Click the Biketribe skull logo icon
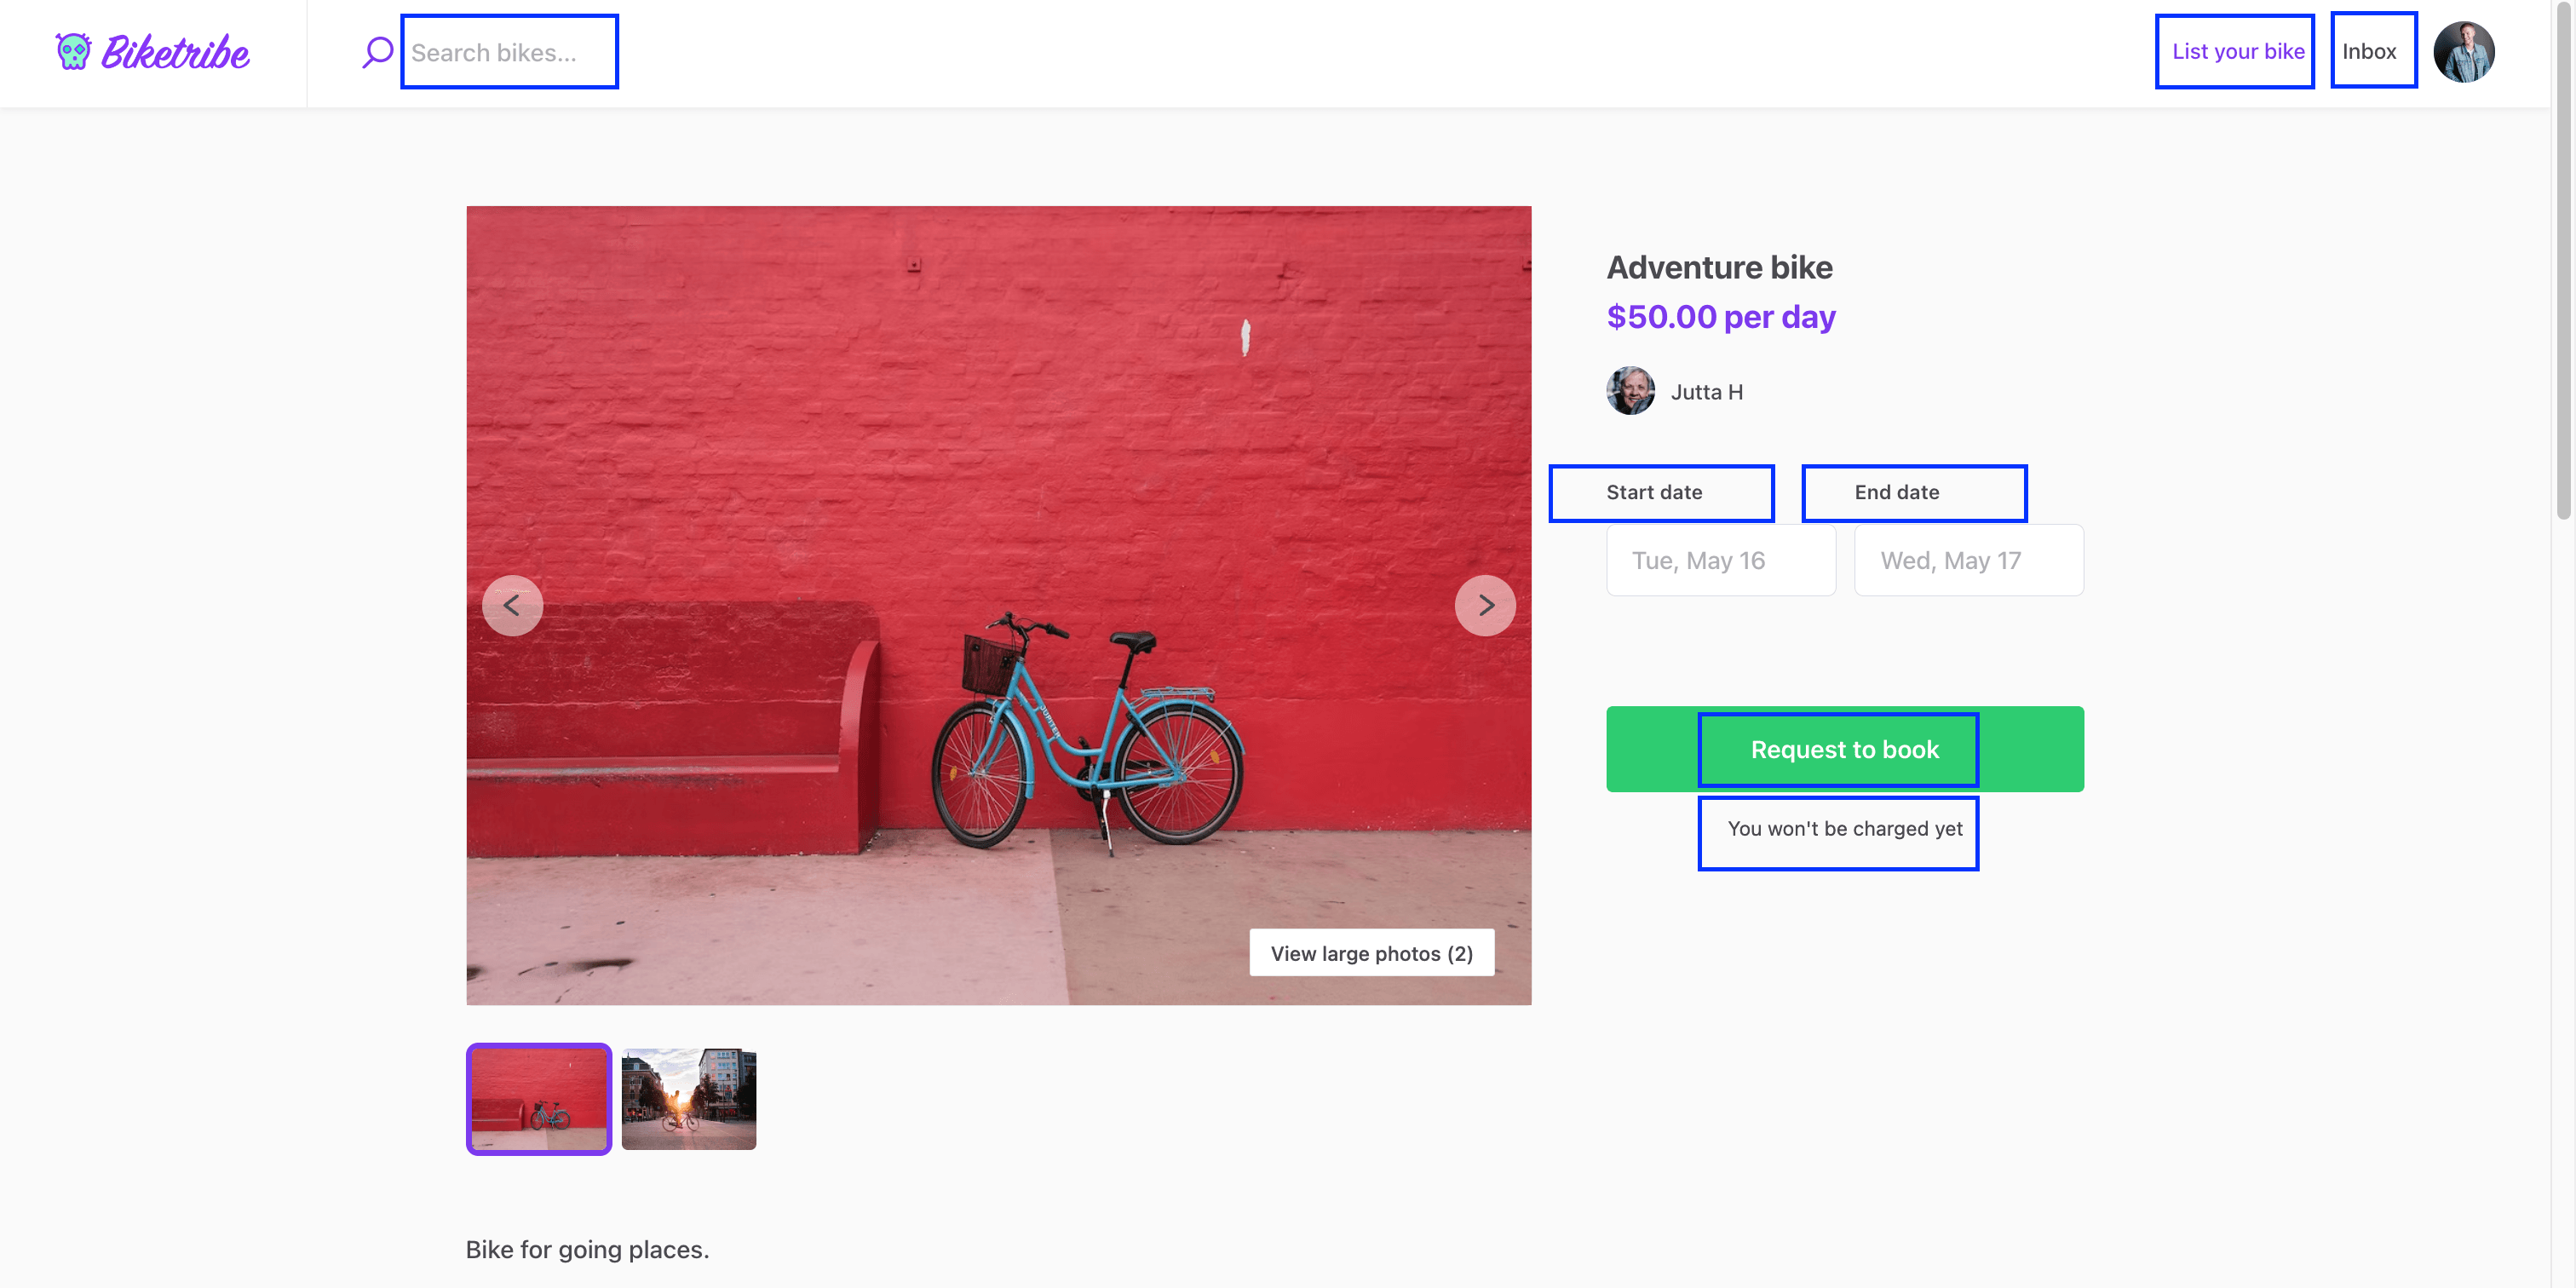 pos(73,52)
